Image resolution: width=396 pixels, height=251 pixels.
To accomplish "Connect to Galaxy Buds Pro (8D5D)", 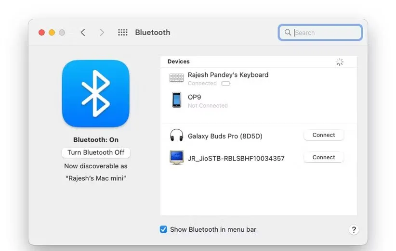I will [323, 135].
